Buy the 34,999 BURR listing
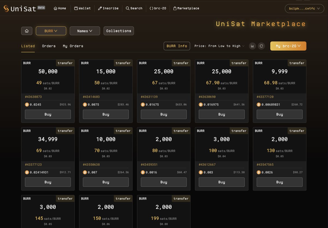The width and height of the screenshot is (328, 228). click(48, 182)
